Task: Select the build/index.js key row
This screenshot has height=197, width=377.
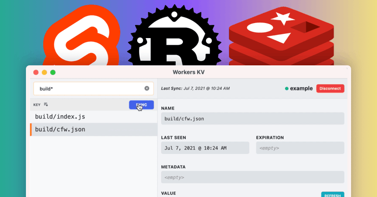Action: click(94, 117)
